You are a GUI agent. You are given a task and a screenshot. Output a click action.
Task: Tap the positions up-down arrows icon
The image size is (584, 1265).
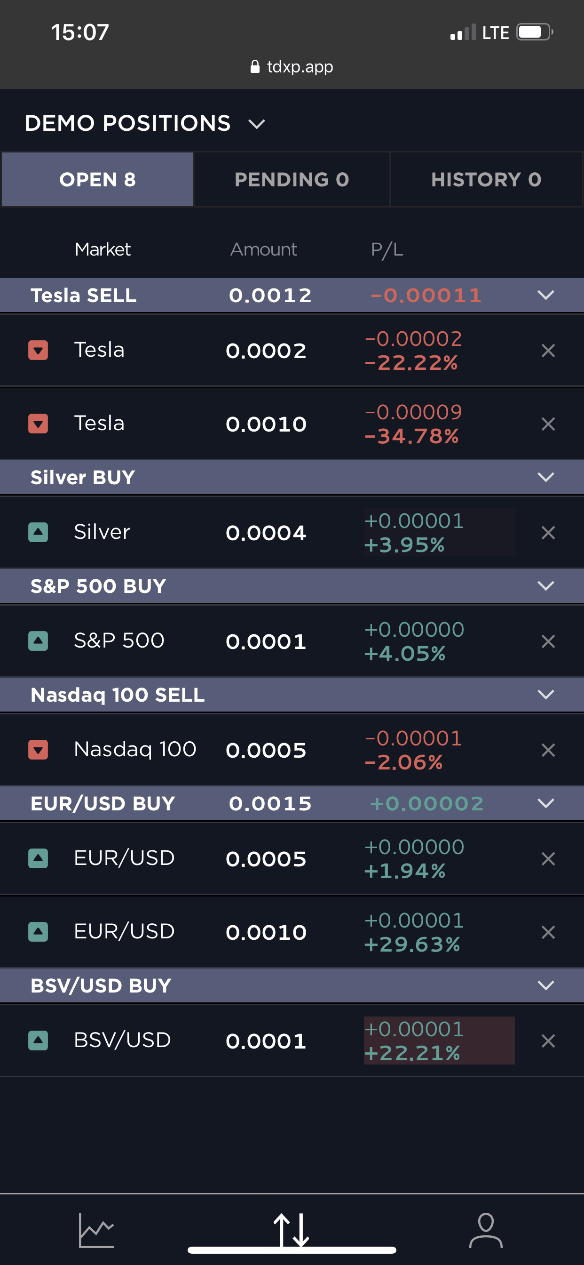(292, 1230)
